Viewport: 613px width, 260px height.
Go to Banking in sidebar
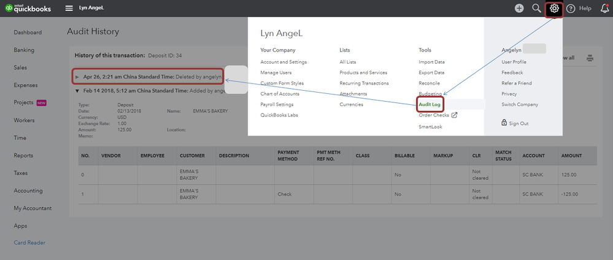[x=24, y=50]
